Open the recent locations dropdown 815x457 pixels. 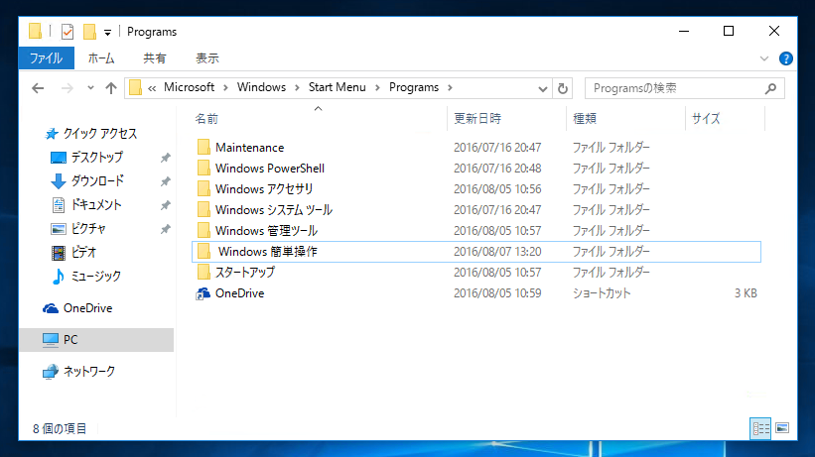click(90, 88)
